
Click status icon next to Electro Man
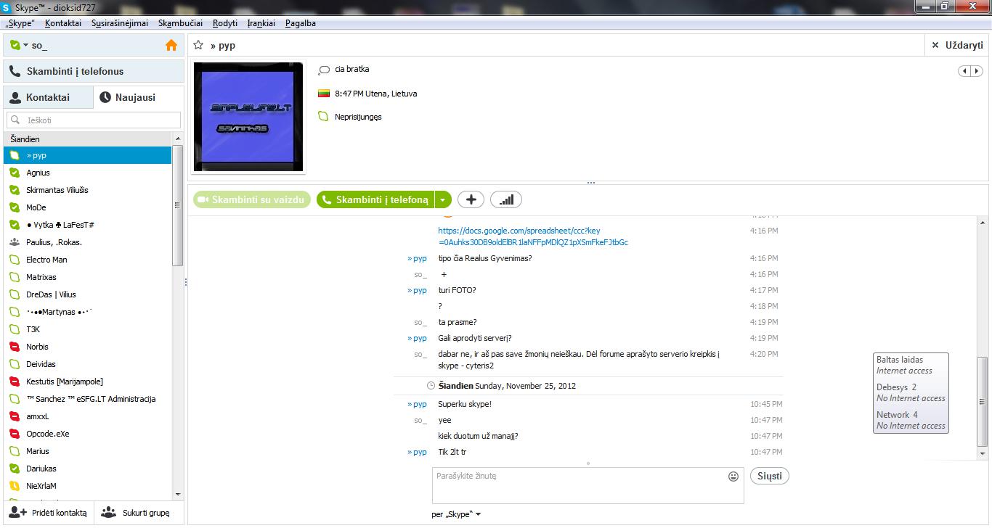15,260
